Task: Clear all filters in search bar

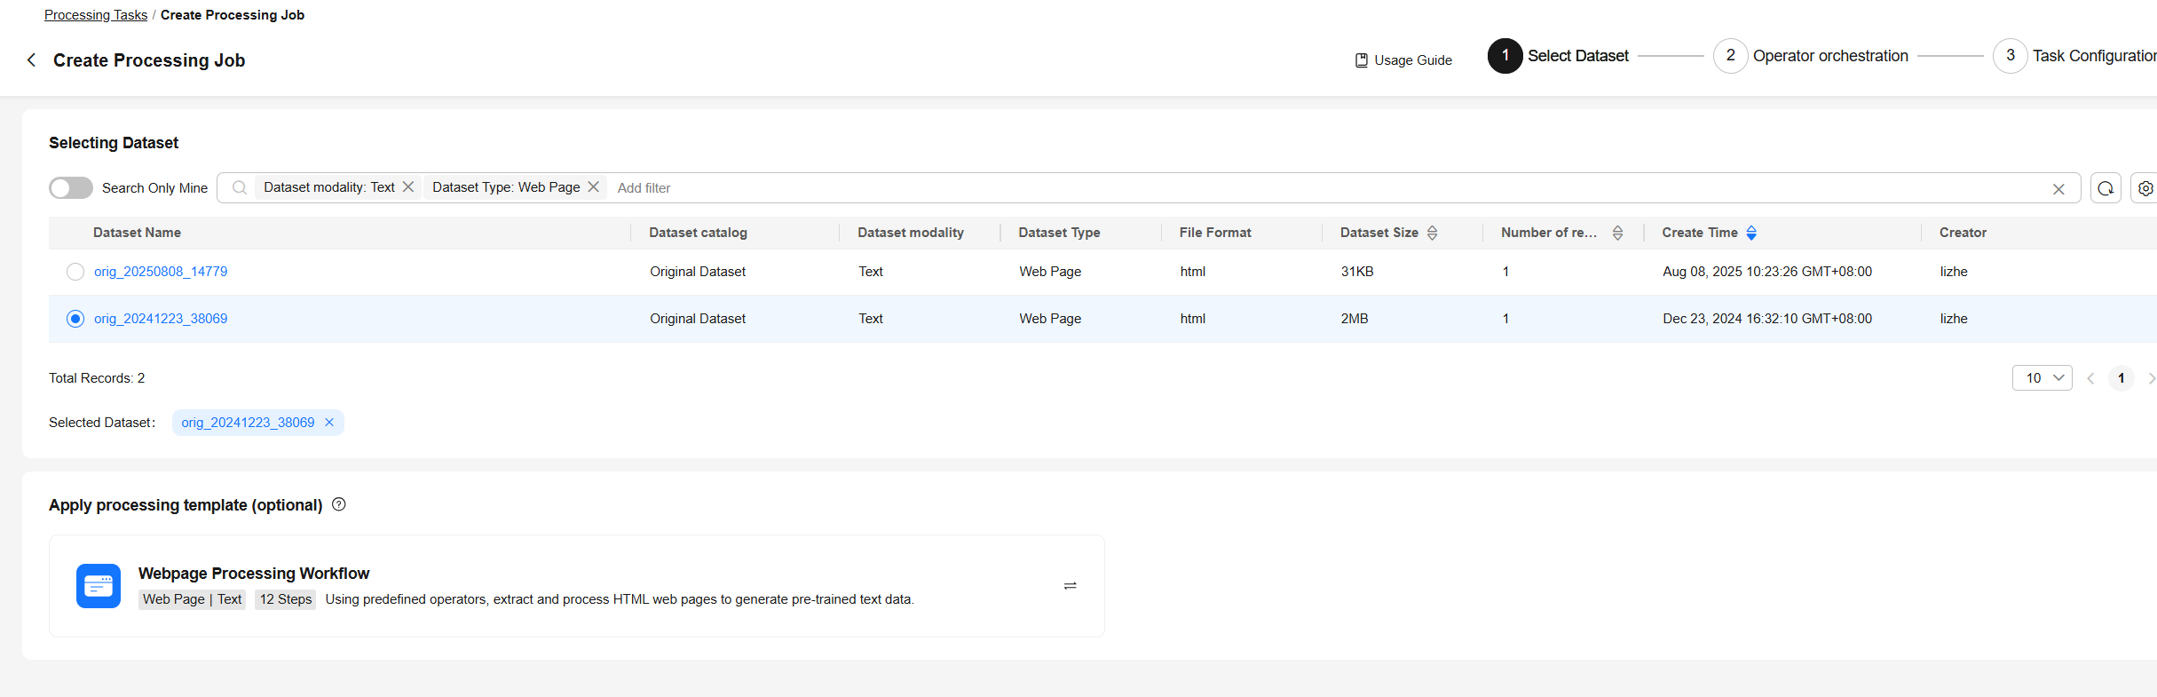Action: [2058, 189]
